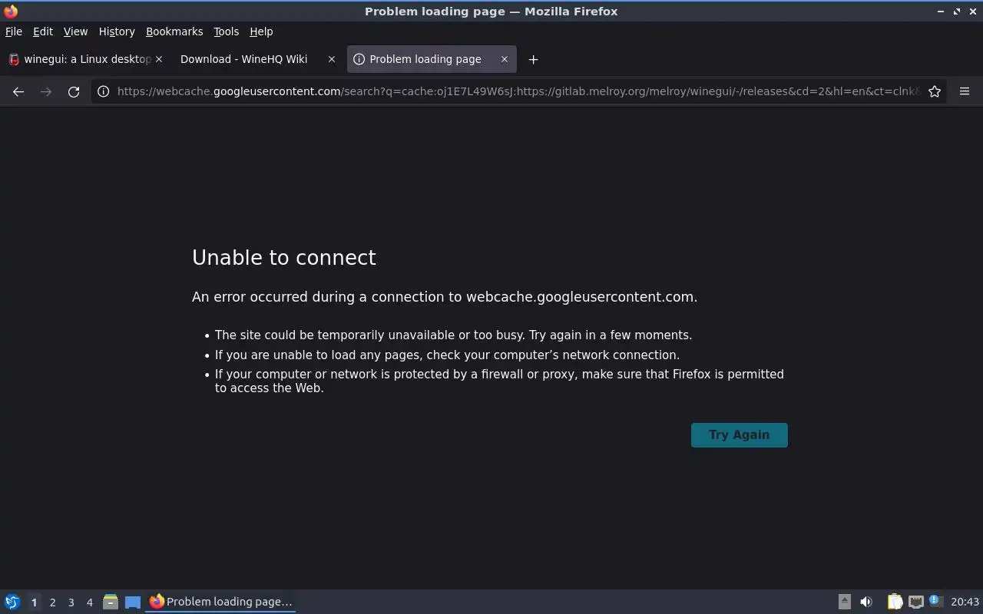Switch to Download - WineHQ Wiki tab
The image size is (983, 614).
[257, 59]
